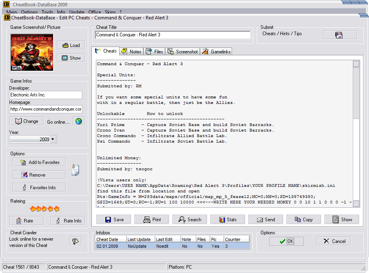Click 'Platform: PC' in status bar
Screen dimensions: 369x273
180,267
